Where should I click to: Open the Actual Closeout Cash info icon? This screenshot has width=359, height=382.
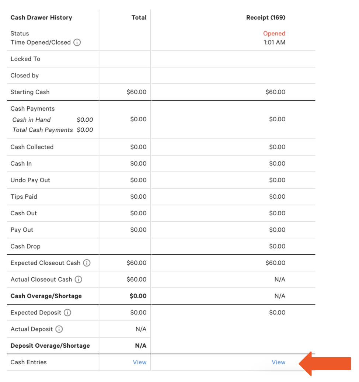pyautogui.click(x=78, y=279)
